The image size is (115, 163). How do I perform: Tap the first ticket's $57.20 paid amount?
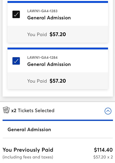coord(58,35)
